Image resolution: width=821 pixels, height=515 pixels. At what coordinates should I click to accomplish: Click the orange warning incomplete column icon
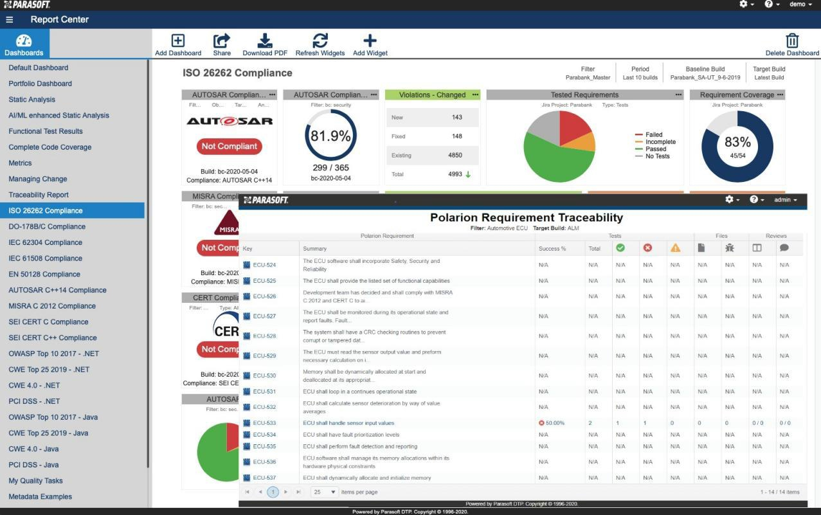pyautogui.click(x=675, y=248)
